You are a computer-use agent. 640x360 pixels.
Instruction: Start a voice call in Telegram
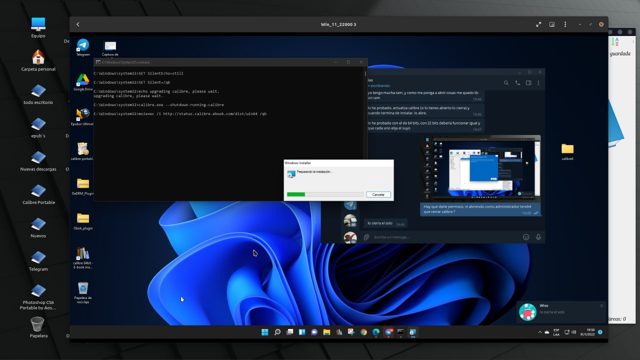click(x=517, y=83)
